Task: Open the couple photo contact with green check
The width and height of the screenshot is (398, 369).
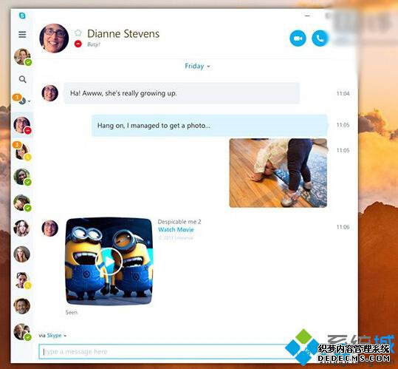Action: click(22, 332)
